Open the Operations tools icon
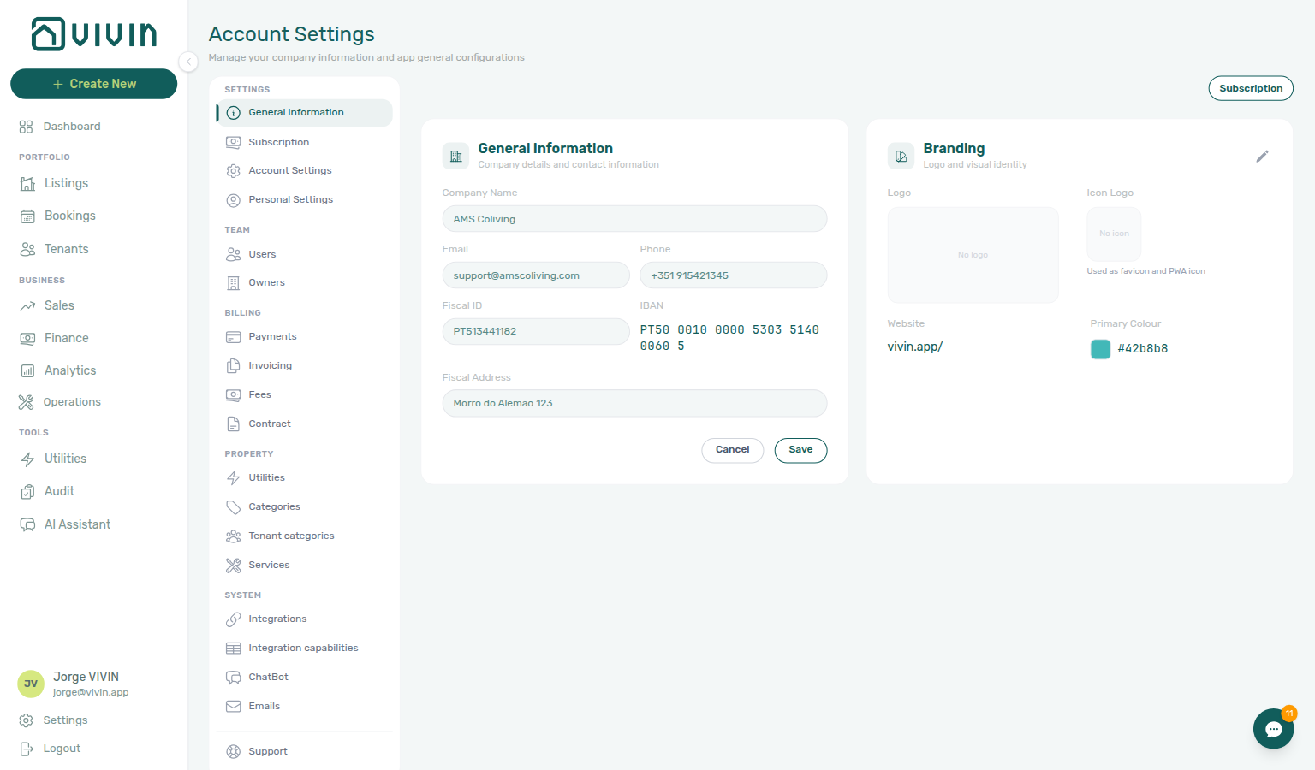This screenshot has height=770, width=1315. (x=27, y=402)
